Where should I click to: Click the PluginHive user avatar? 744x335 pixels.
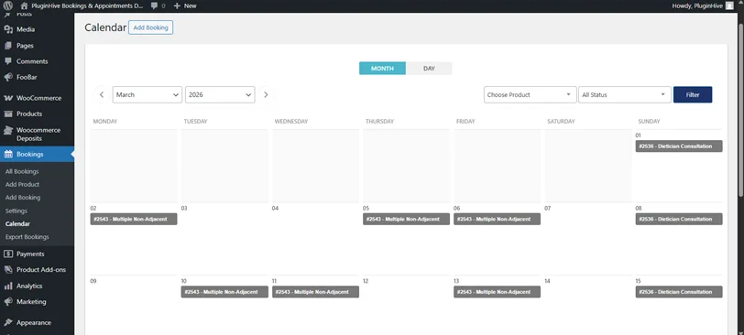coord(729,5)
